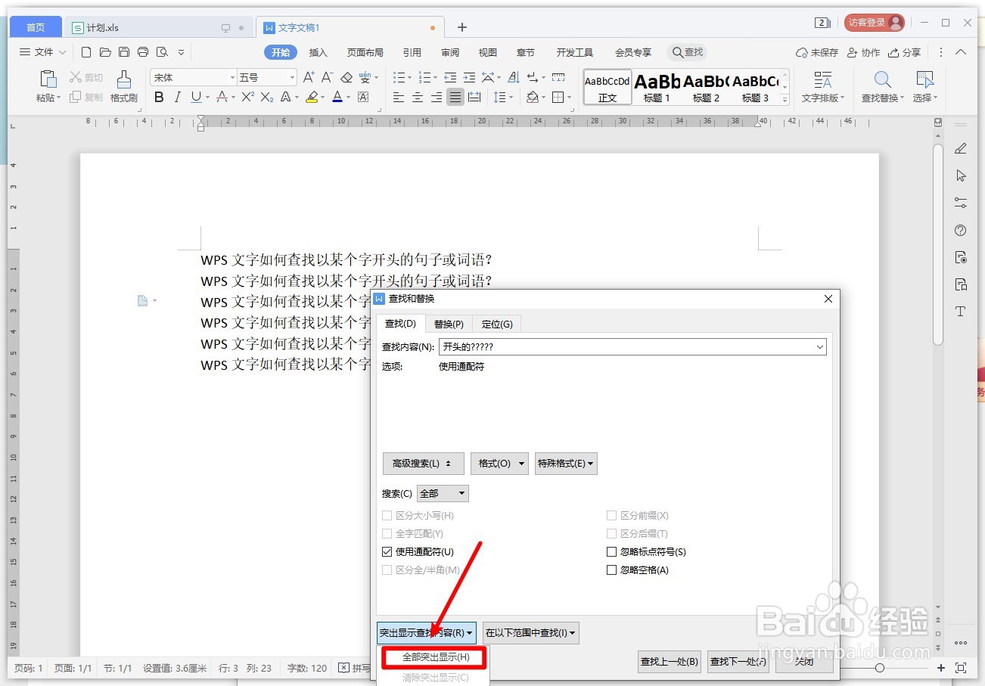
Task: Check the 区分大小写(H) checkbox
Action: click(387, 515)
